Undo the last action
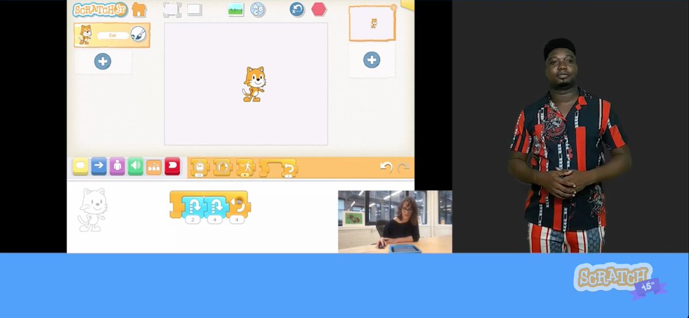 coord(386,167)
